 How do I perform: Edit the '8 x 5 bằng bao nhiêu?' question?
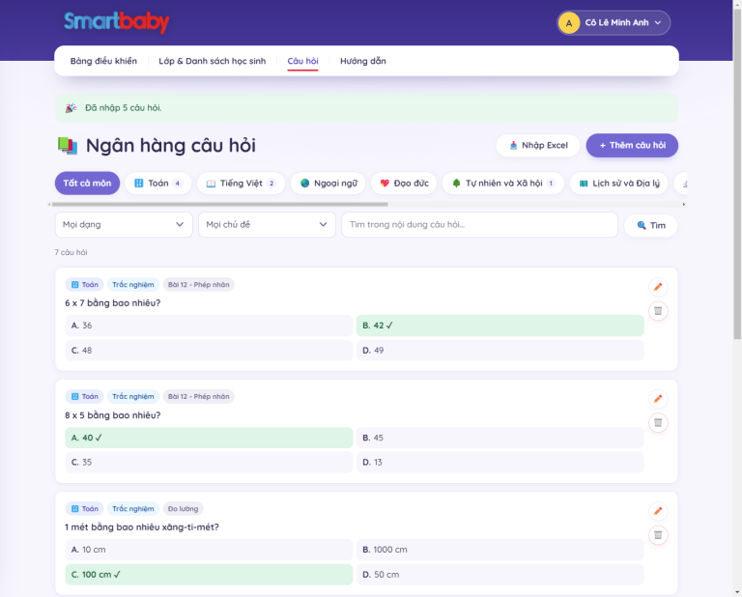coord(658,399)
